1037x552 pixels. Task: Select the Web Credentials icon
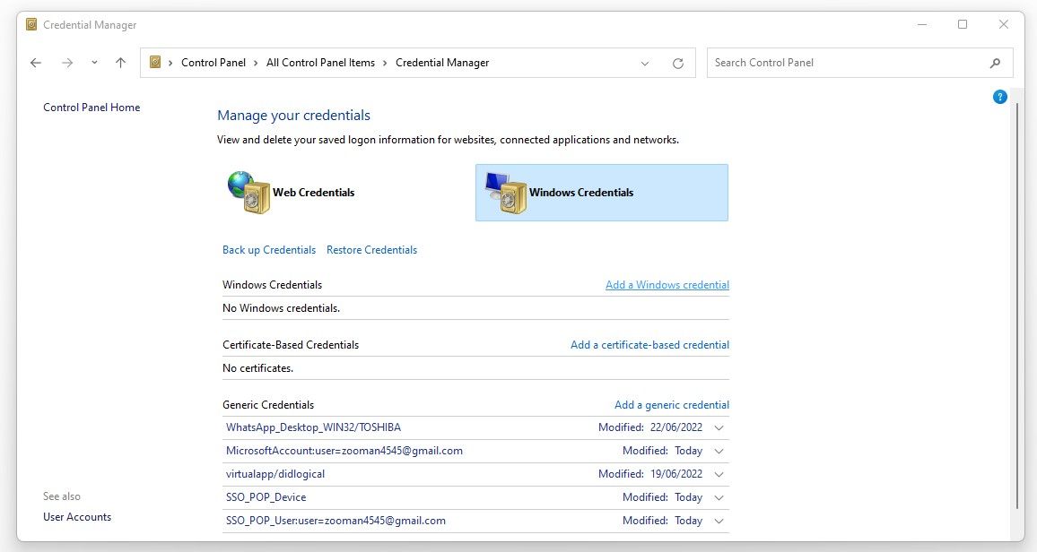pos(249,192)
